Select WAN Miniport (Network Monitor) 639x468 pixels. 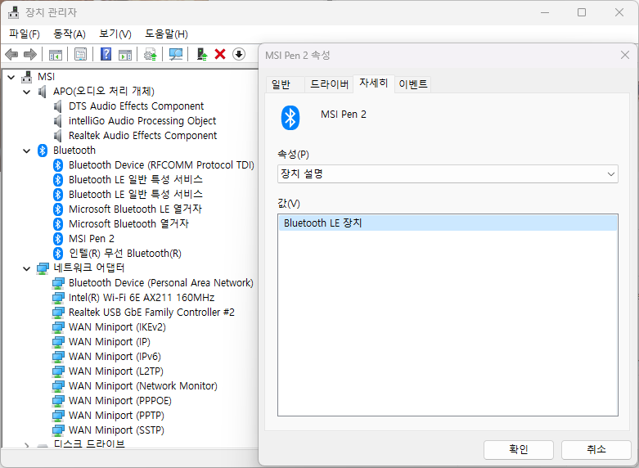(143, 385)
